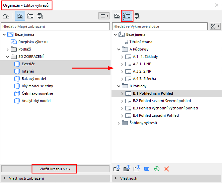The width and height of the screenshot is (222, 183).
Task: Expand the Šablony výkresů folder
Action: pyautogui.click(x=119, y=123)
